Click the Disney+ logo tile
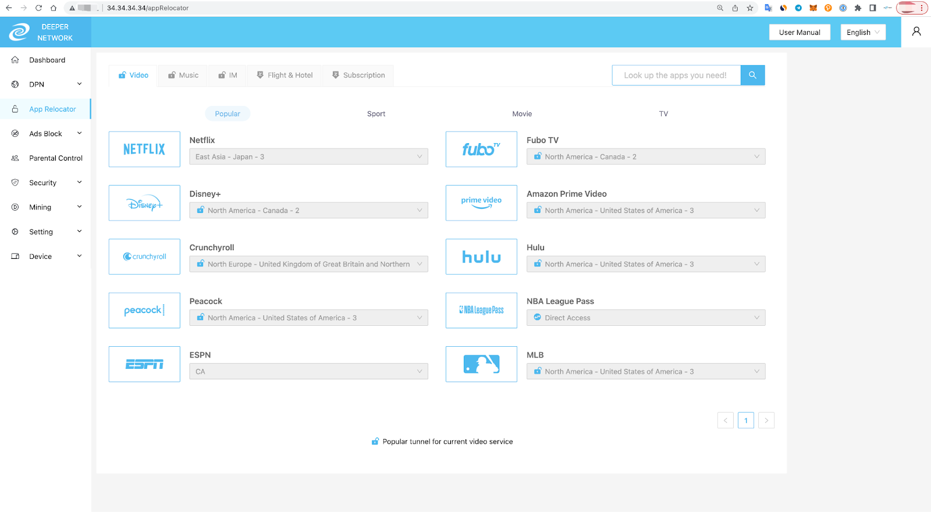The image size is (931, 512). pyautogui.click(x=144, y=203)
